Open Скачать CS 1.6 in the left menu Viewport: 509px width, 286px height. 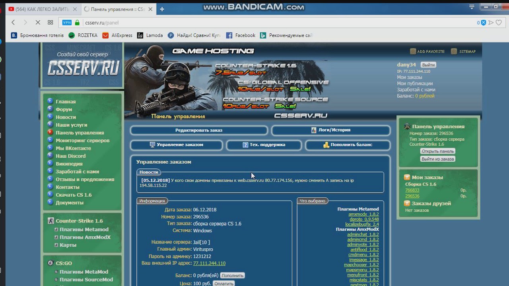(x=74, y=195)
